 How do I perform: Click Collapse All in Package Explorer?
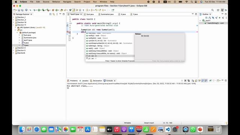click(50, 14)
